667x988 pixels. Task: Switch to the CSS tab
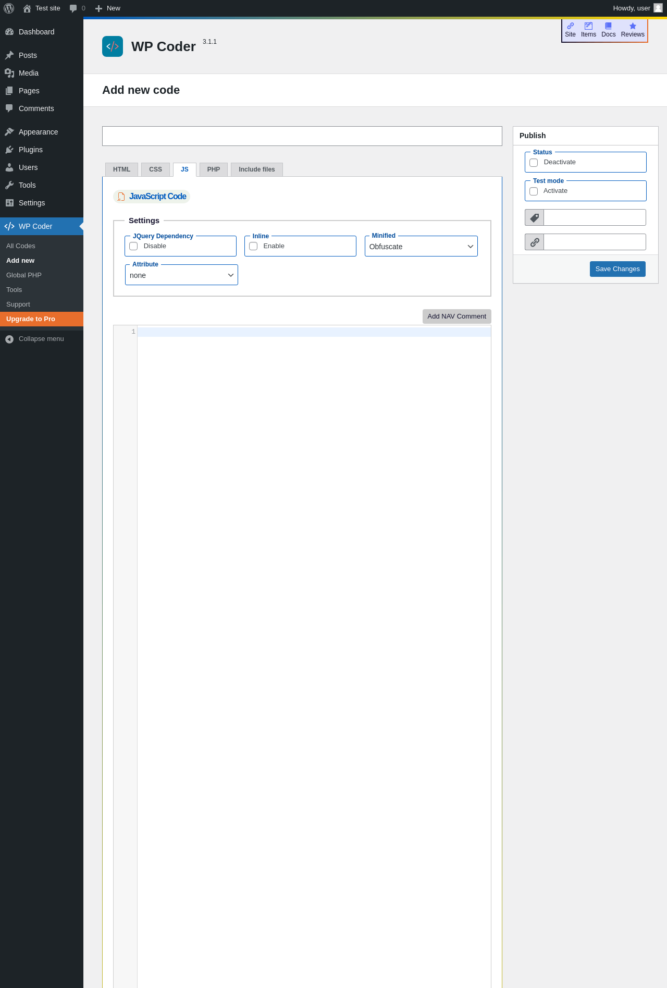(155, 169)
